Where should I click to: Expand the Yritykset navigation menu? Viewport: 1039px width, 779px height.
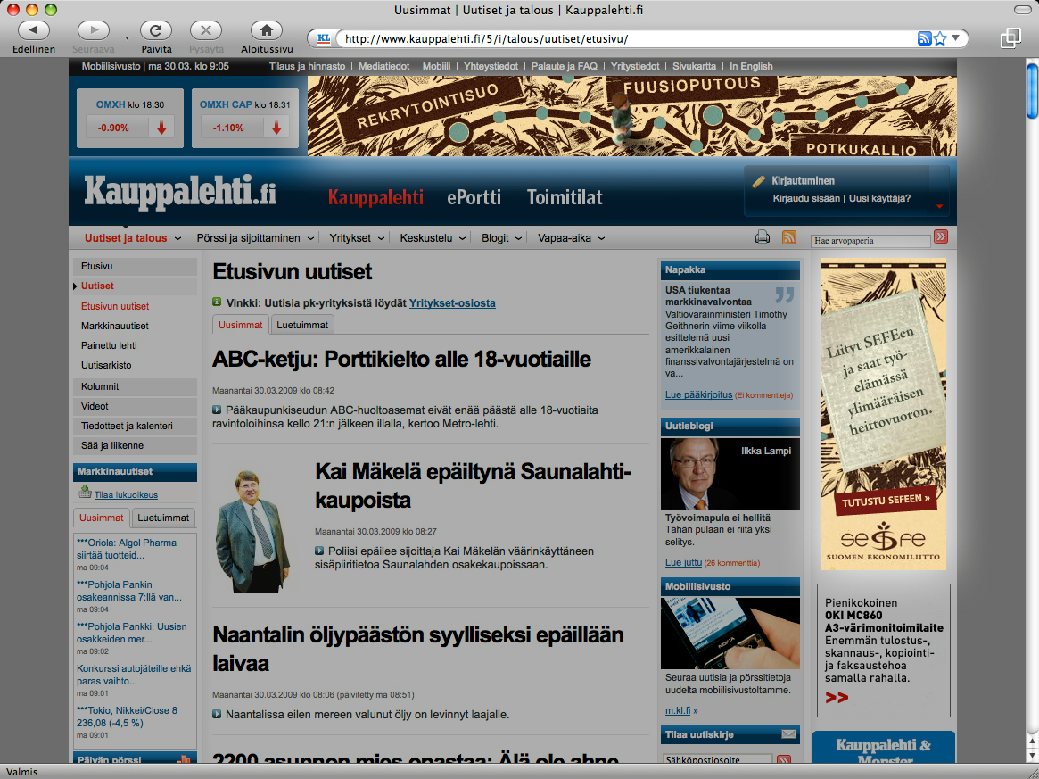click(x=381, y=238)
